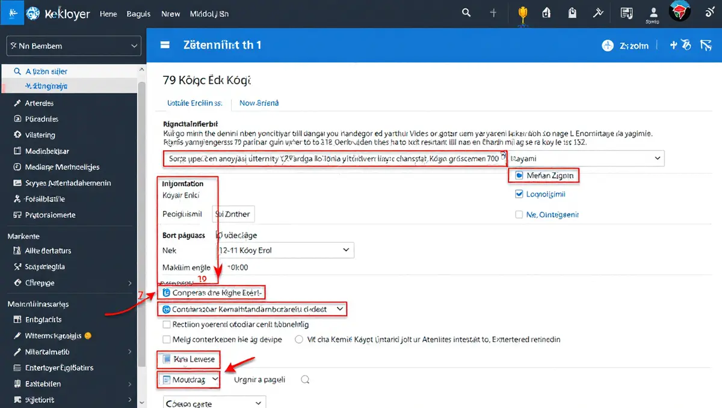The width and height of the screenshot is (722, 408).
Task: Toggle the Meñan Zignin checkbox
Action: click(520, 175)
